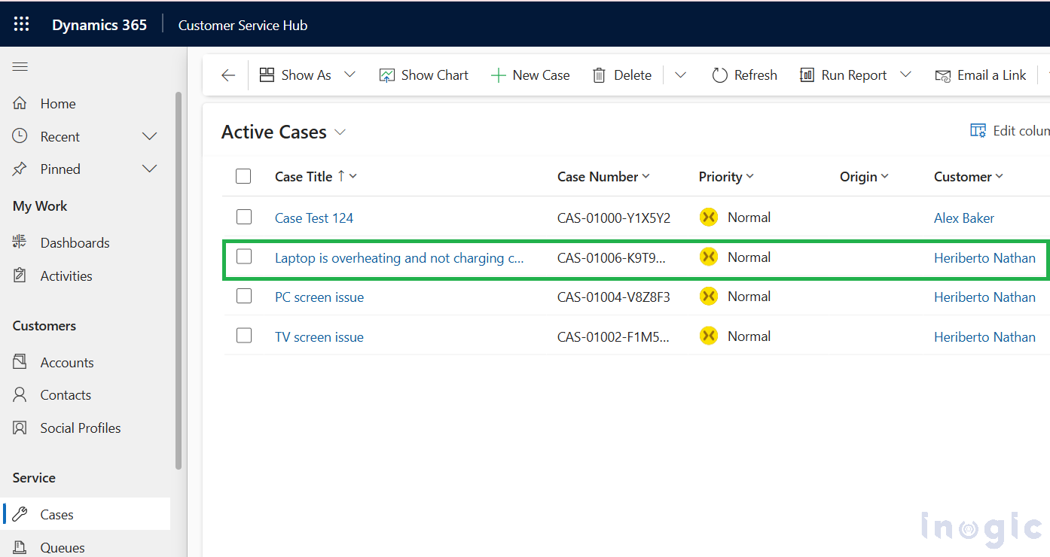1050x557 pixels.
Task: Click the Show As layout icon
Action: (x=267, y=75)
